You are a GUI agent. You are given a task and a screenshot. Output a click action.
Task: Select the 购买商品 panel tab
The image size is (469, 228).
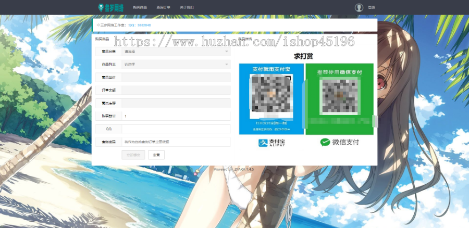102,39
